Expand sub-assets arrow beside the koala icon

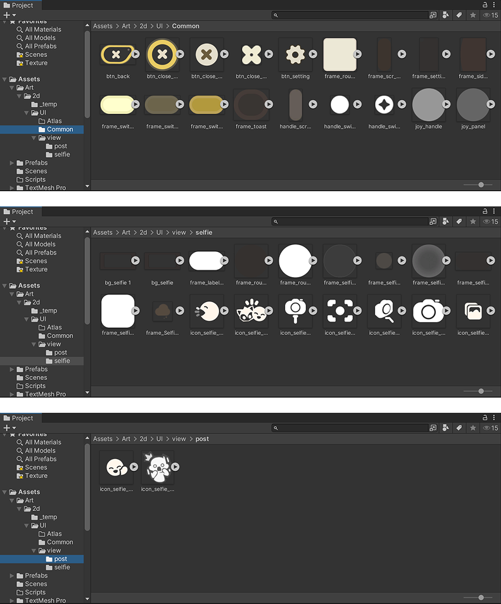click(175, 467)
